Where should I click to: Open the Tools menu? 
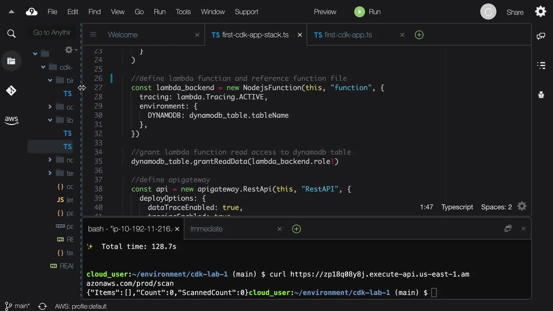[183, 12]
